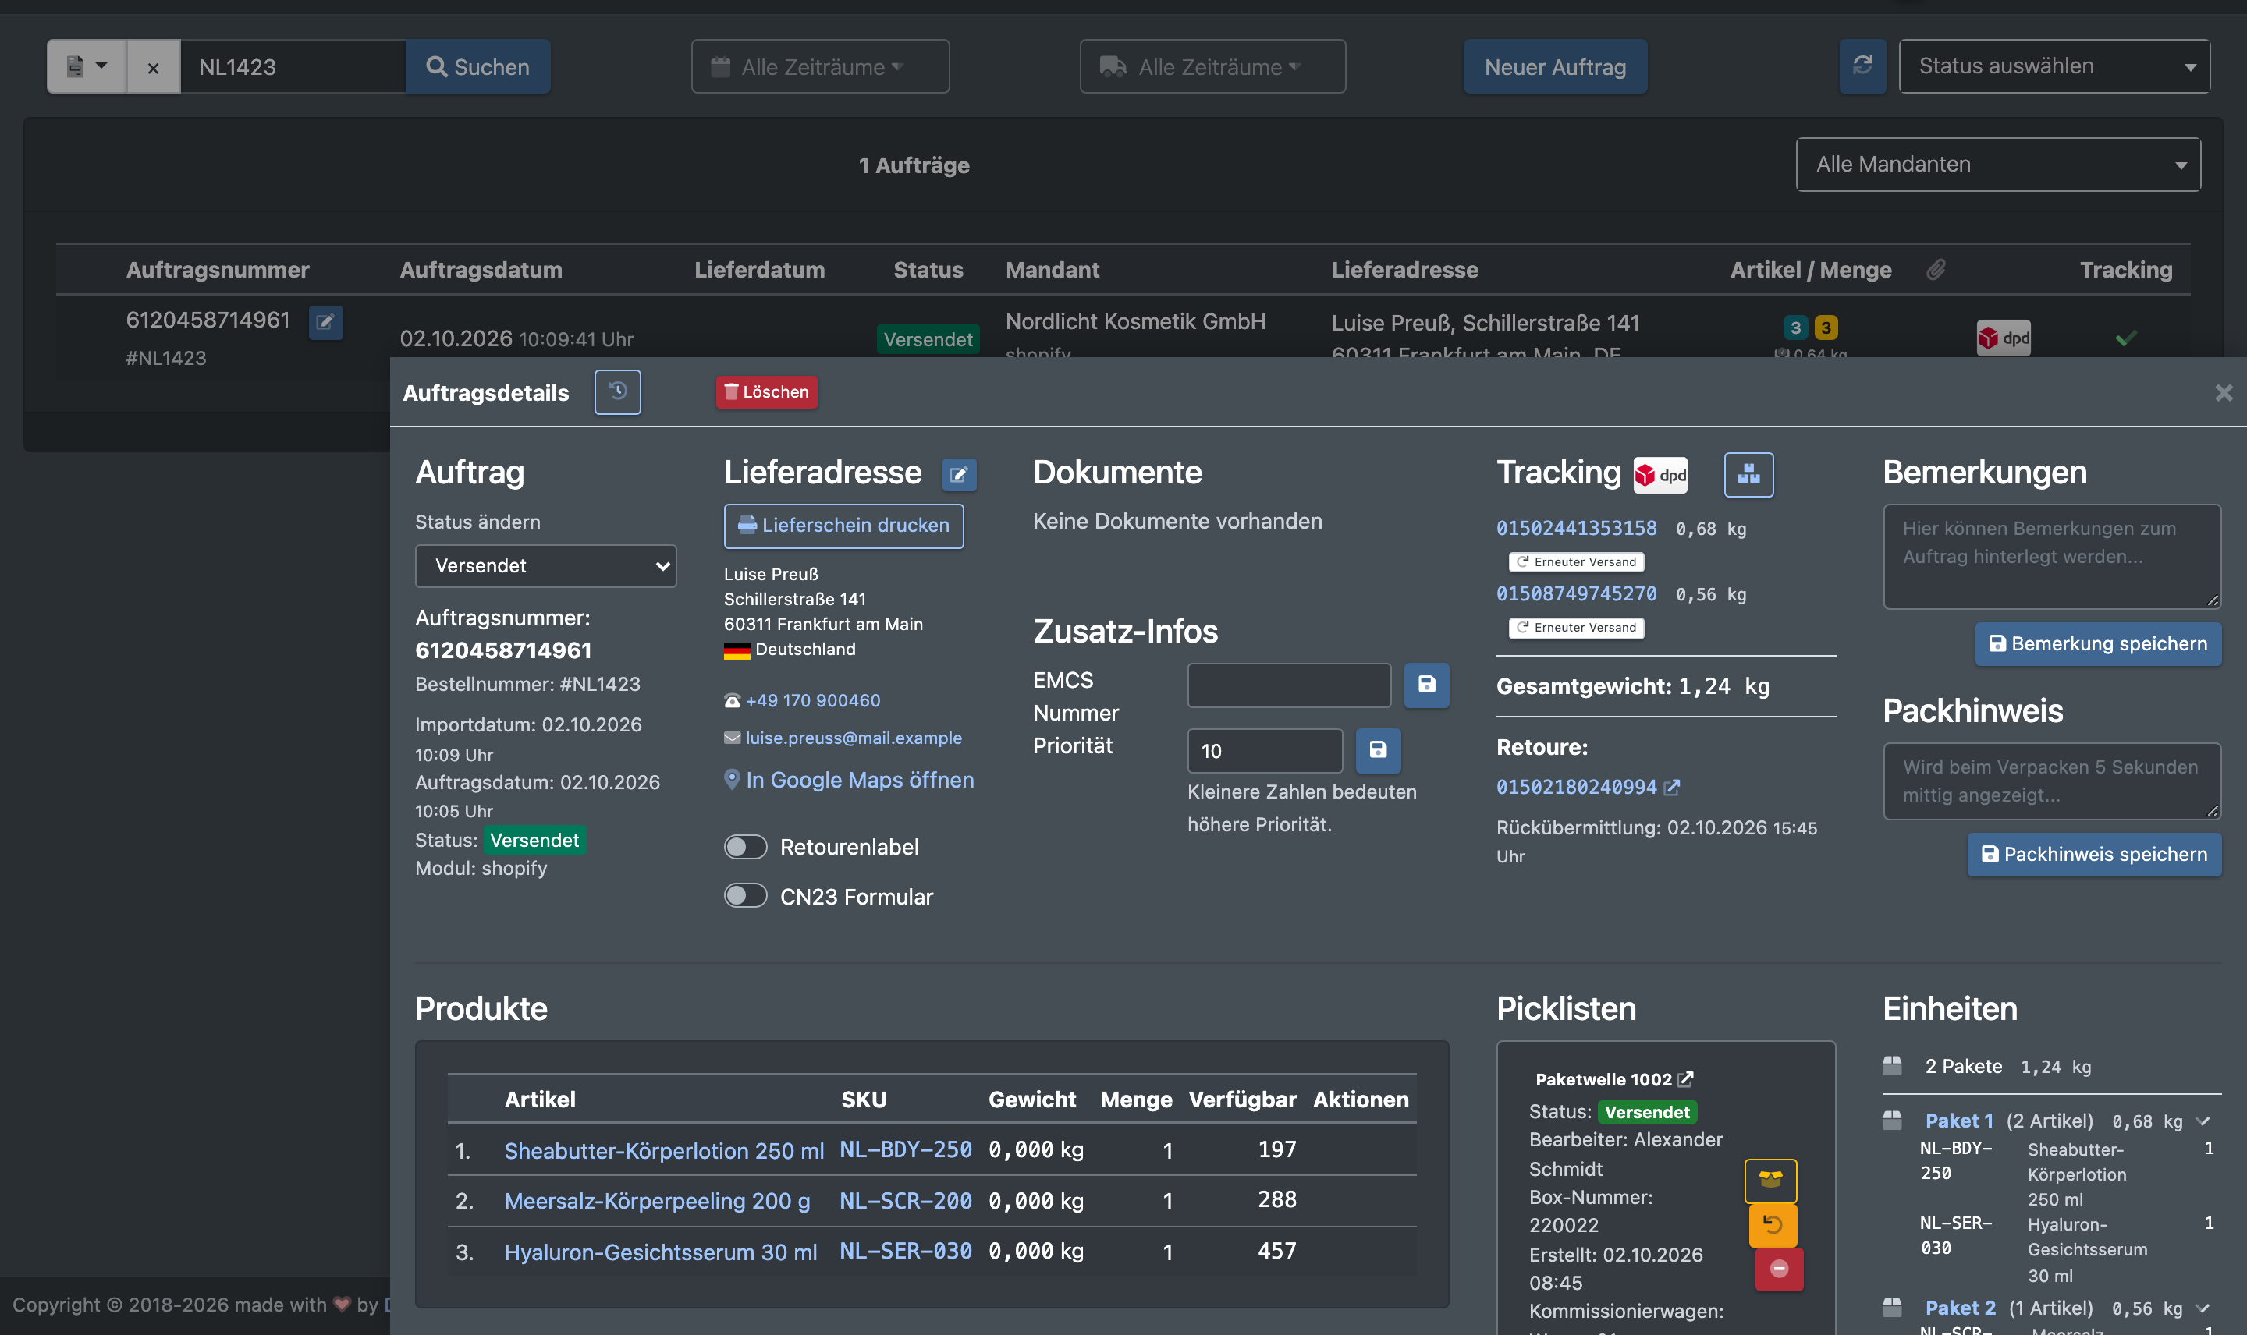The image size is (2247, 1335).
Task: Edit the Lieferadresse with pencil icon
Action: pos(958,474)
